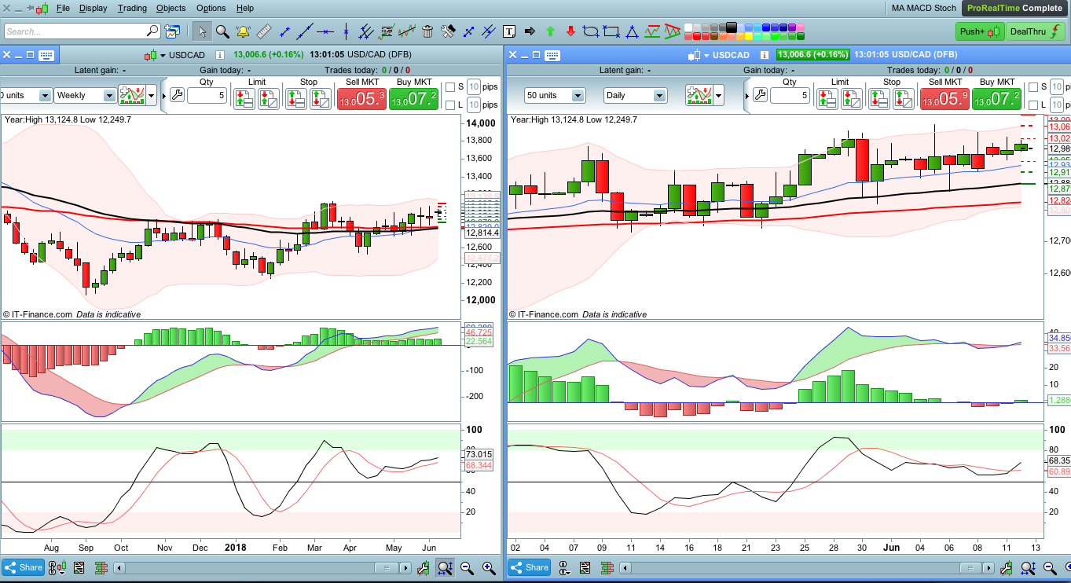This screenshot has width=1071, height=583.
Task: Click the Push+ button
Action: (x=980, y=31)
